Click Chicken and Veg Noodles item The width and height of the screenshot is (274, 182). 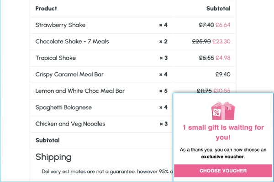(70, 124)
